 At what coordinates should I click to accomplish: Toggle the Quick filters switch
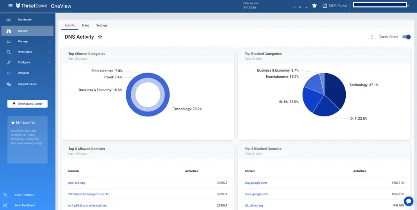(406, 37)
